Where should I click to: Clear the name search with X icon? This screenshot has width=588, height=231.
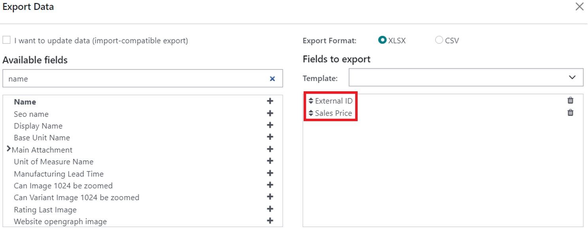point(272,79)
